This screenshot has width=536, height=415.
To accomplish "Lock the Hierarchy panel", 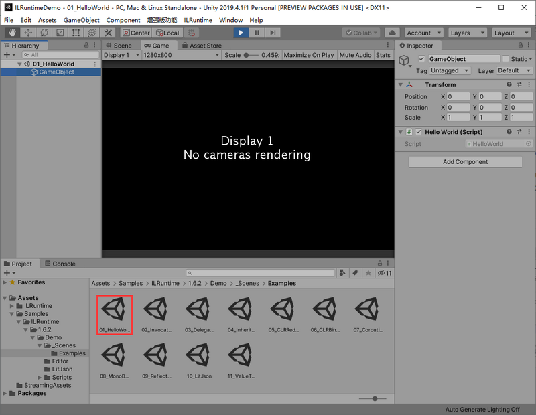I will coord(86,45).
